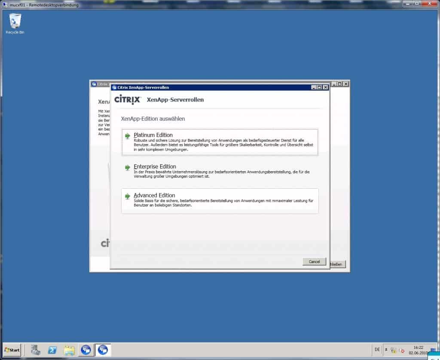This screenshot has height=360, width=440.
Task: Maximize the background Citrix window
Action: 340,84
